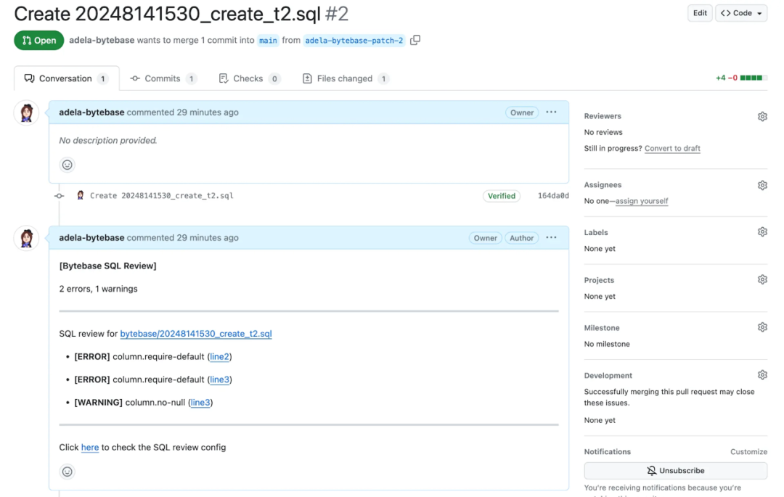Switch to the Commits tab
784x497 pixels.
[x=163, y=78]
